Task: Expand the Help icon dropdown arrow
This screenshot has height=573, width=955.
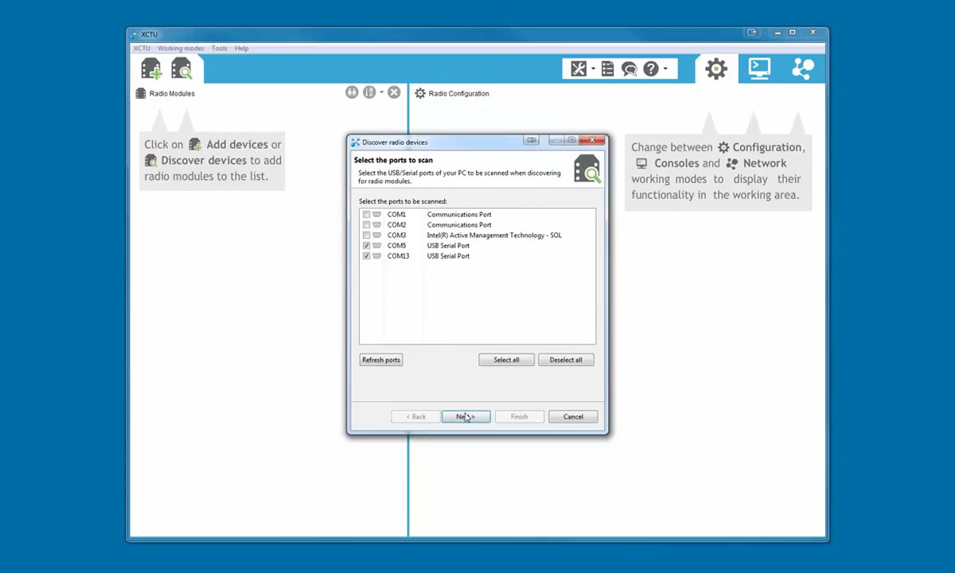Action: 665,68
